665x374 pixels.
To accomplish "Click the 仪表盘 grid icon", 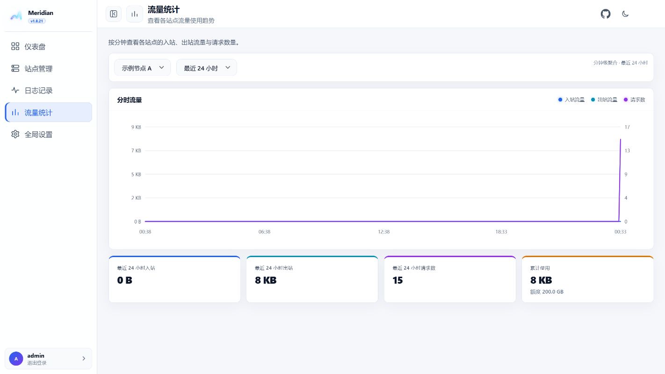I will 15,47.
